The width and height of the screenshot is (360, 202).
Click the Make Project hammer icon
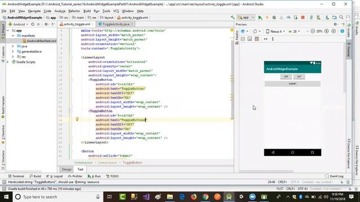[232, 17]
